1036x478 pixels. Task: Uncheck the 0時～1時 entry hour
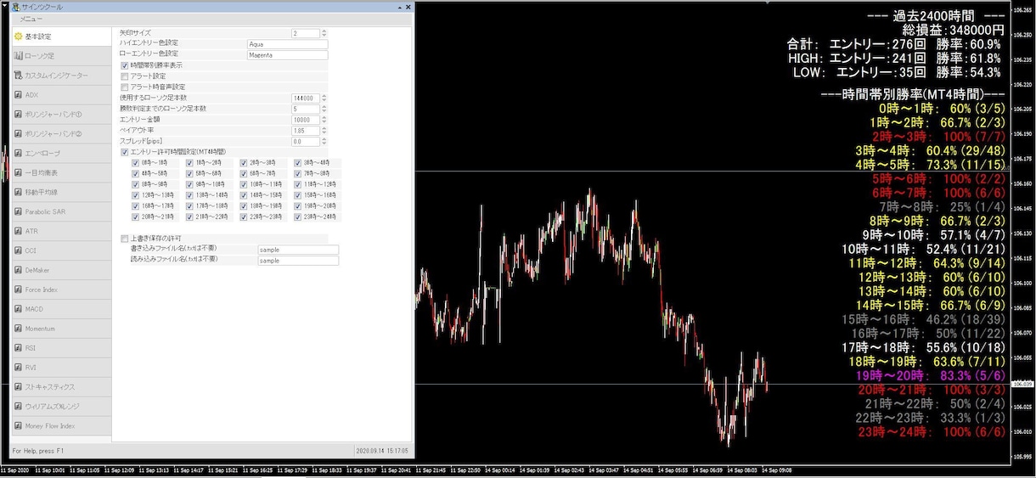point(136,162)
